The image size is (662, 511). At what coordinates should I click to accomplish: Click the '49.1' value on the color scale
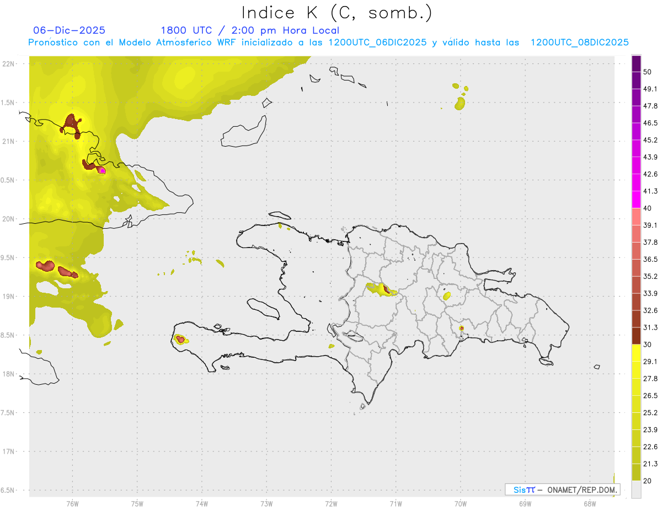650,89
